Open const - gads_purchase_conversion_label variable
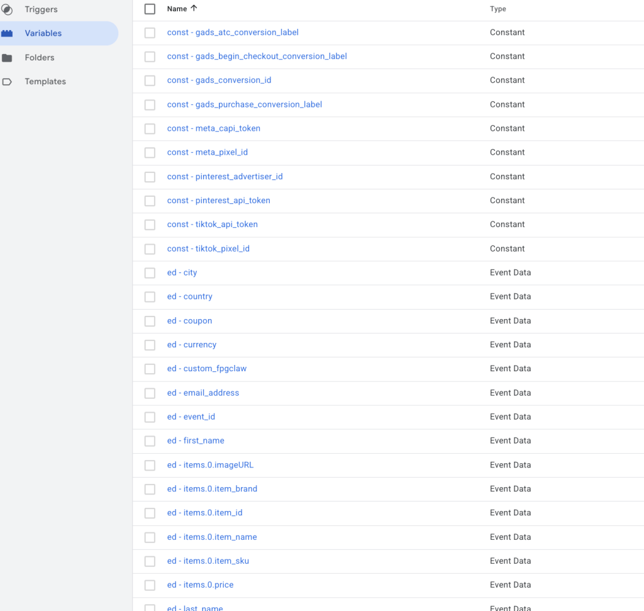Screen dimensions: 644x611 [245, 104]
